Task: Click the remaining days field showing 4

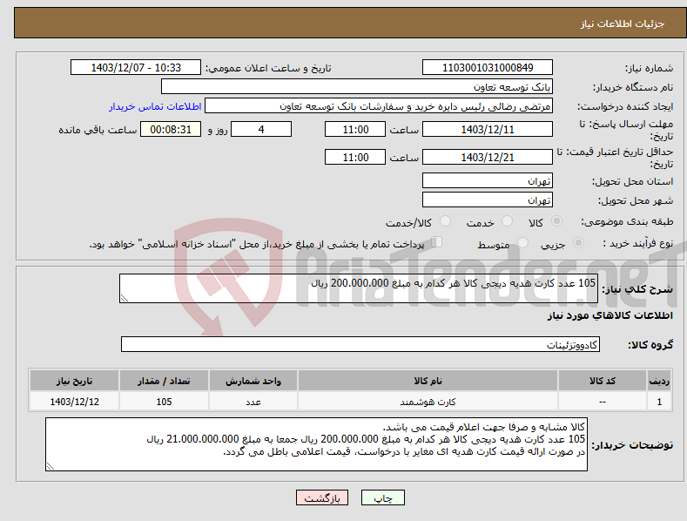Action: click(x=261, y=129)
